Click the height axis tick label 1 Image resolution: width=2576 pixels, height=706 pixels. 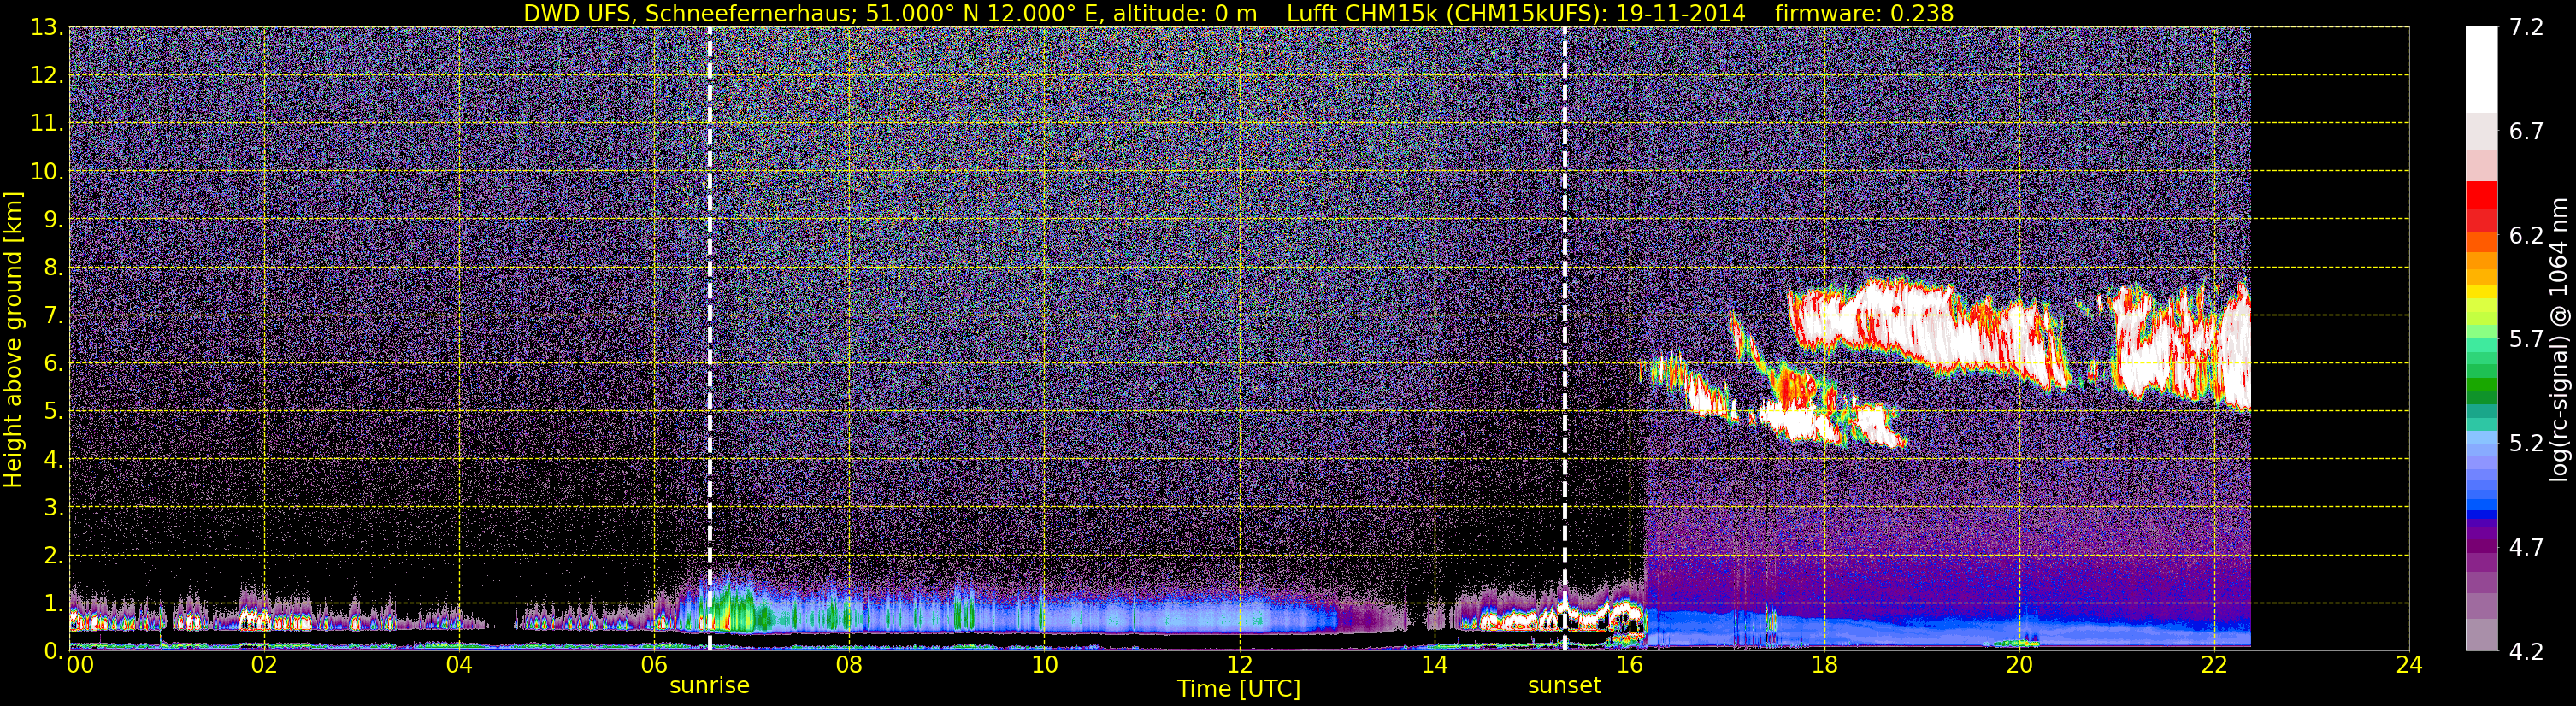tap(53, 604)
